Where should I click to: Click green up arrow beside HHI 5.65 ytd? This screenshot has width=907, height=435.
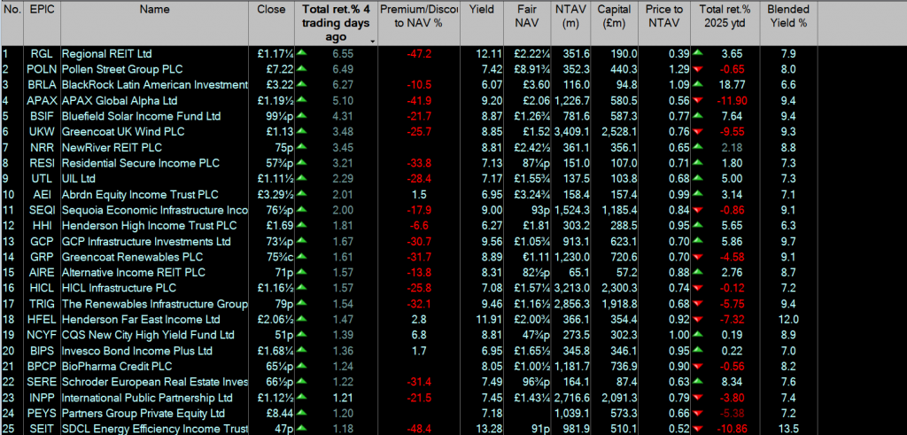[x=699, y=226]
